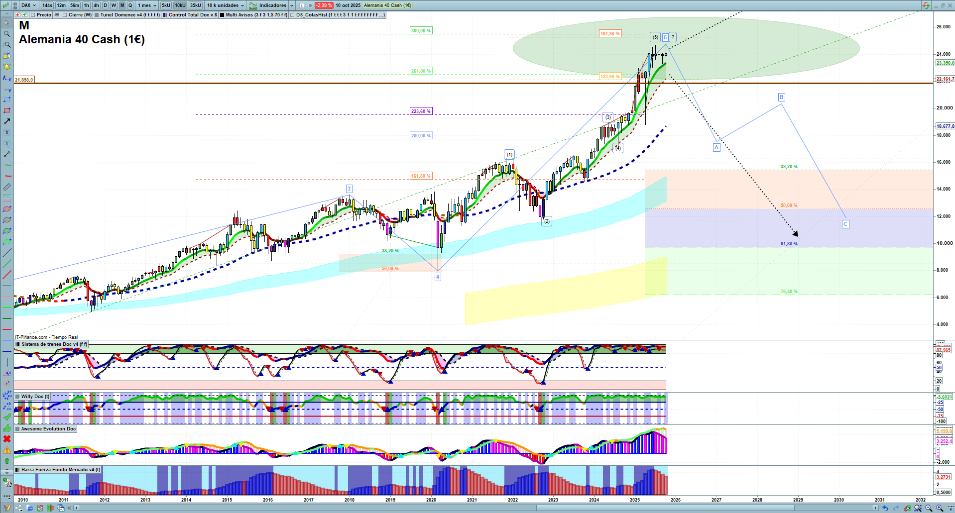Click the red down-arrow icon above the chart
The width and height of the screenshot is (955, 513).
17,15
